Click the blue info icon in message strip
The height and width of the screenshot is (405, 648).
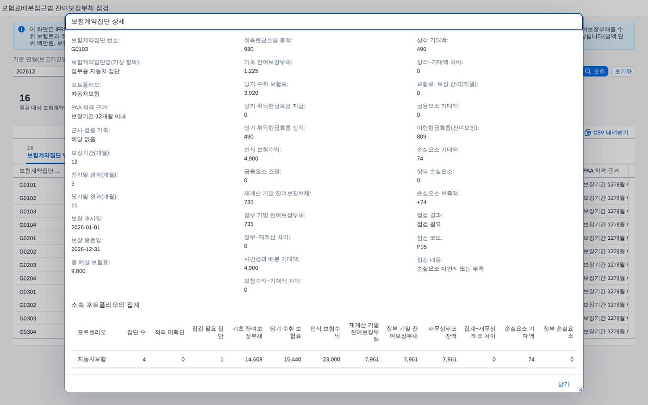pos(21,29)
